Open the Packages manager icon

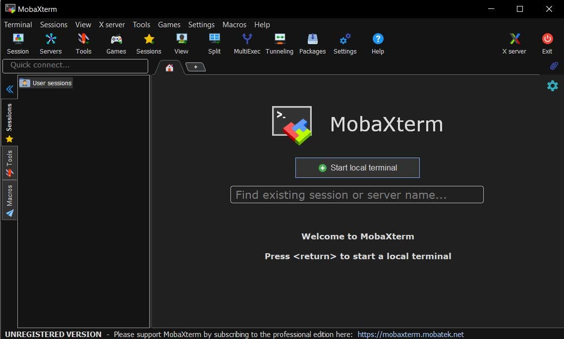(x=312, y=43)
